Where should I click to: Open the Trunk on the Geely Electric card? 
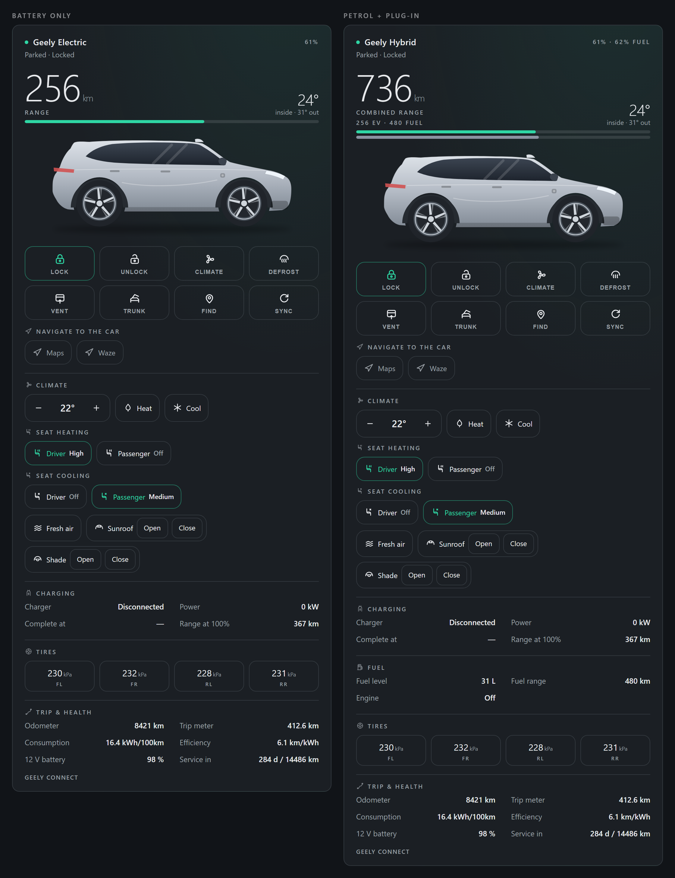coord(134,303)
